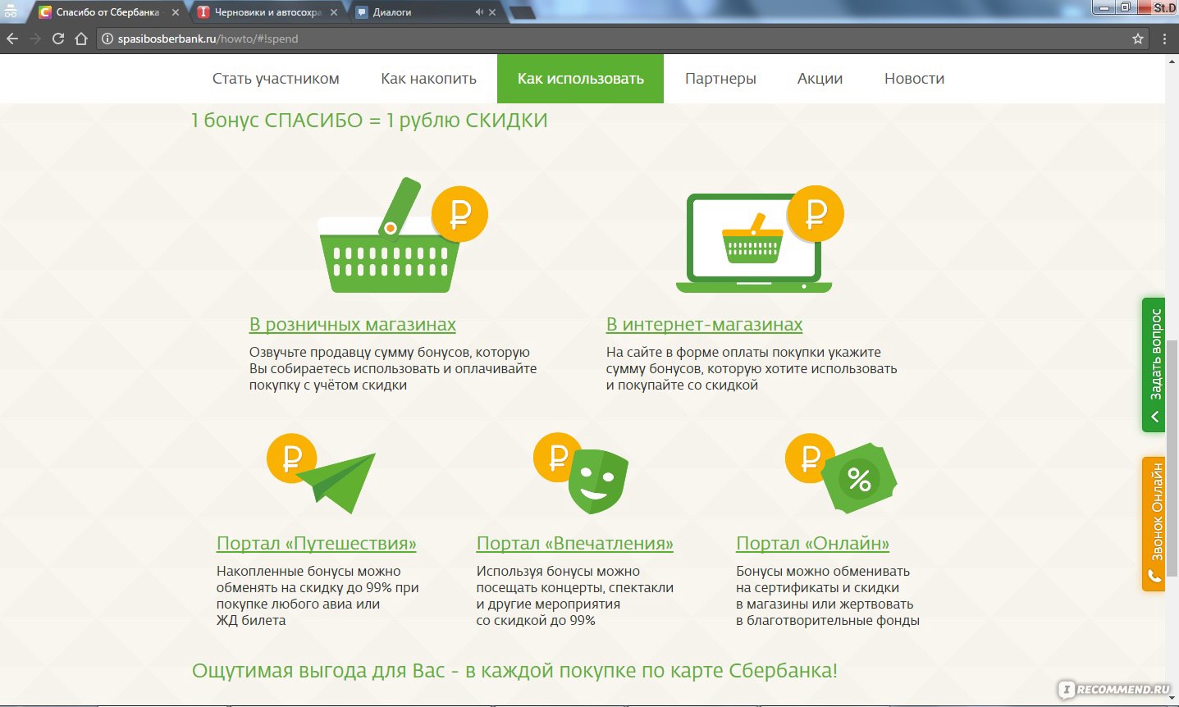This screenshot has height=707, width=1179.
Task: Open the Портал «Онлайн» link
Action: click(x=812, y=544)
